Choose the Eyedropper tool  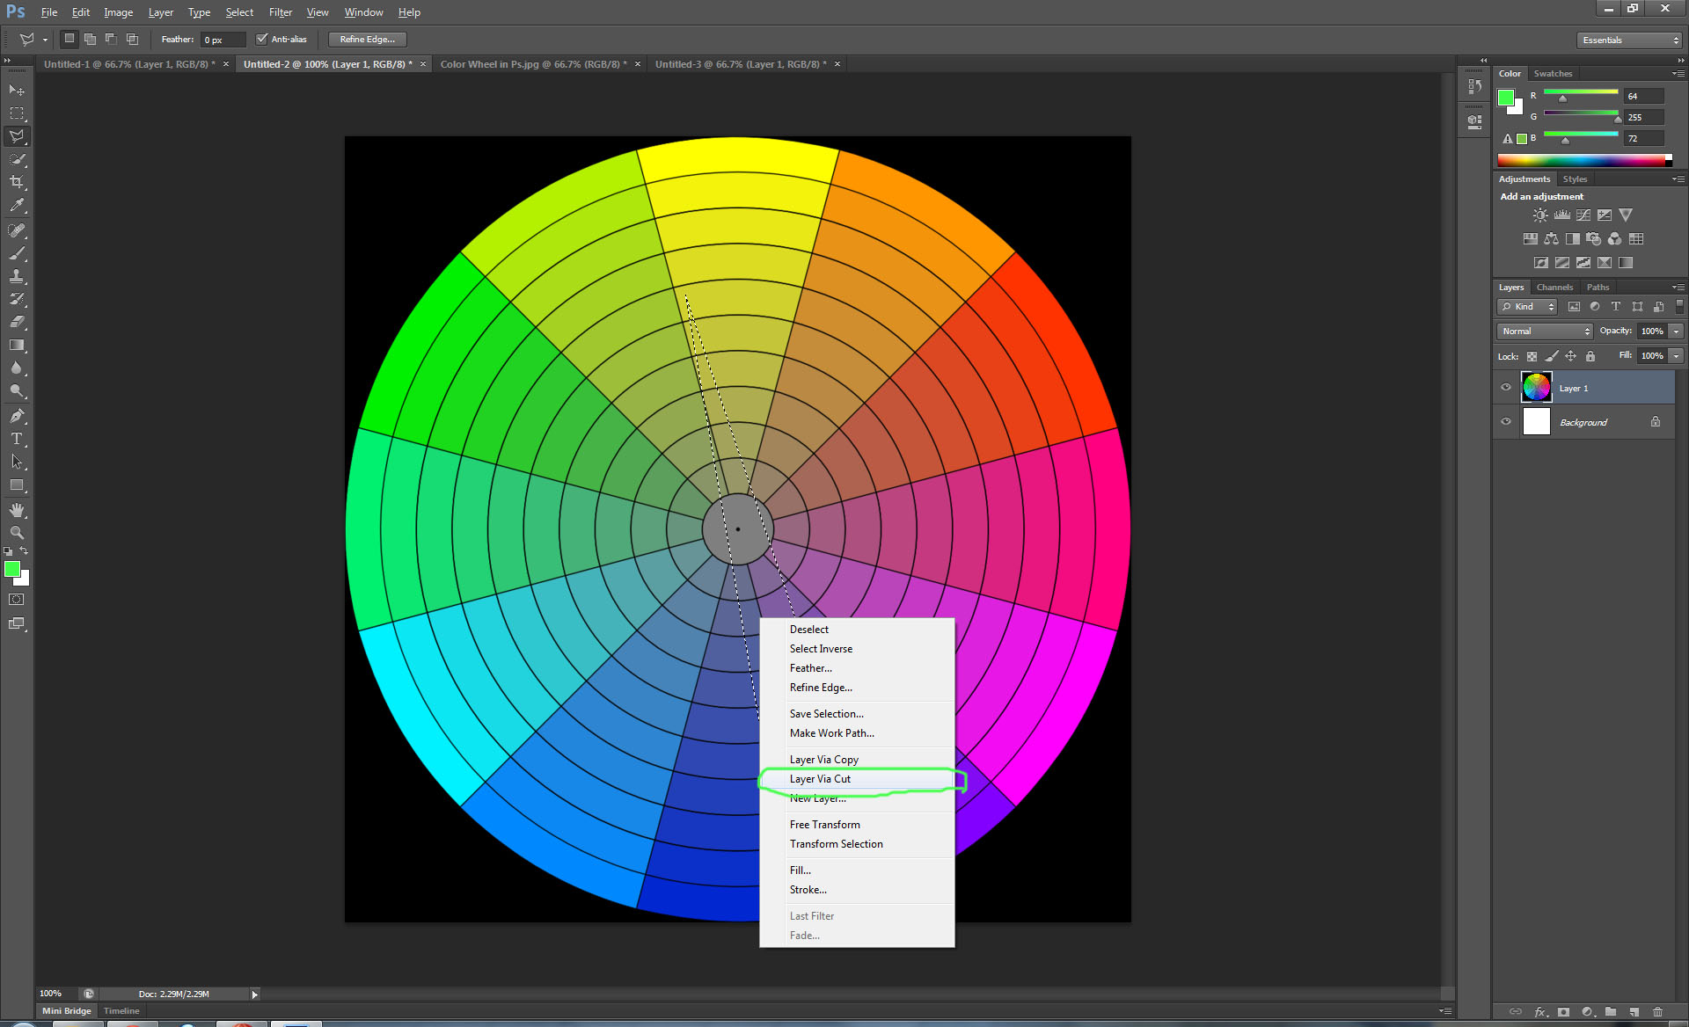pos(17,205)
